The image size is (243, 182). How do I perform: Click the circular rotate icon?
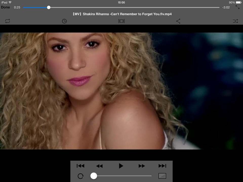click(80, 176)
